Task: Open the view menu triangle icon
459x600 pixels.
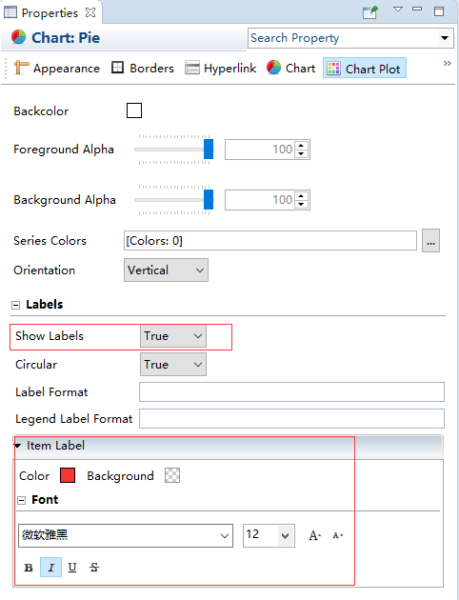Action: [398, 10]
